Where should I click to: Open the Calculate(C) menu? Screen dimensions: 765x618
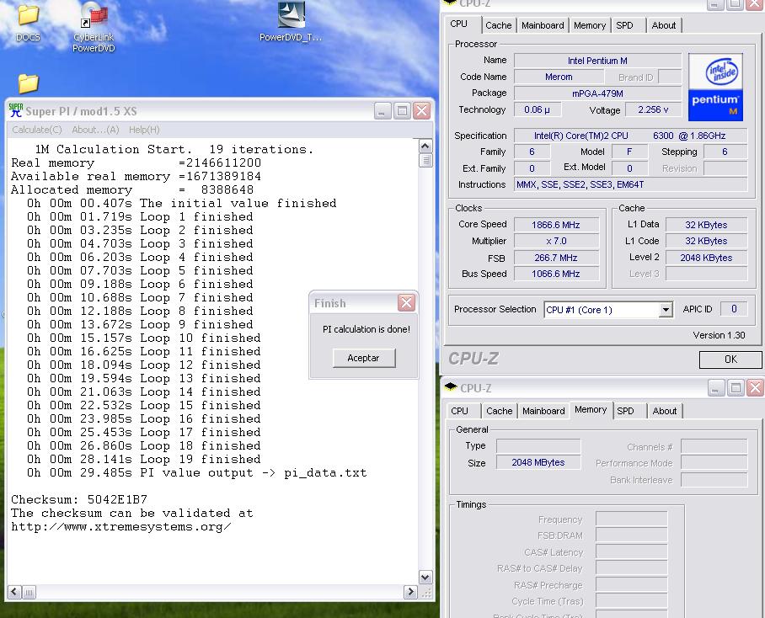click(x=36, y=130)
